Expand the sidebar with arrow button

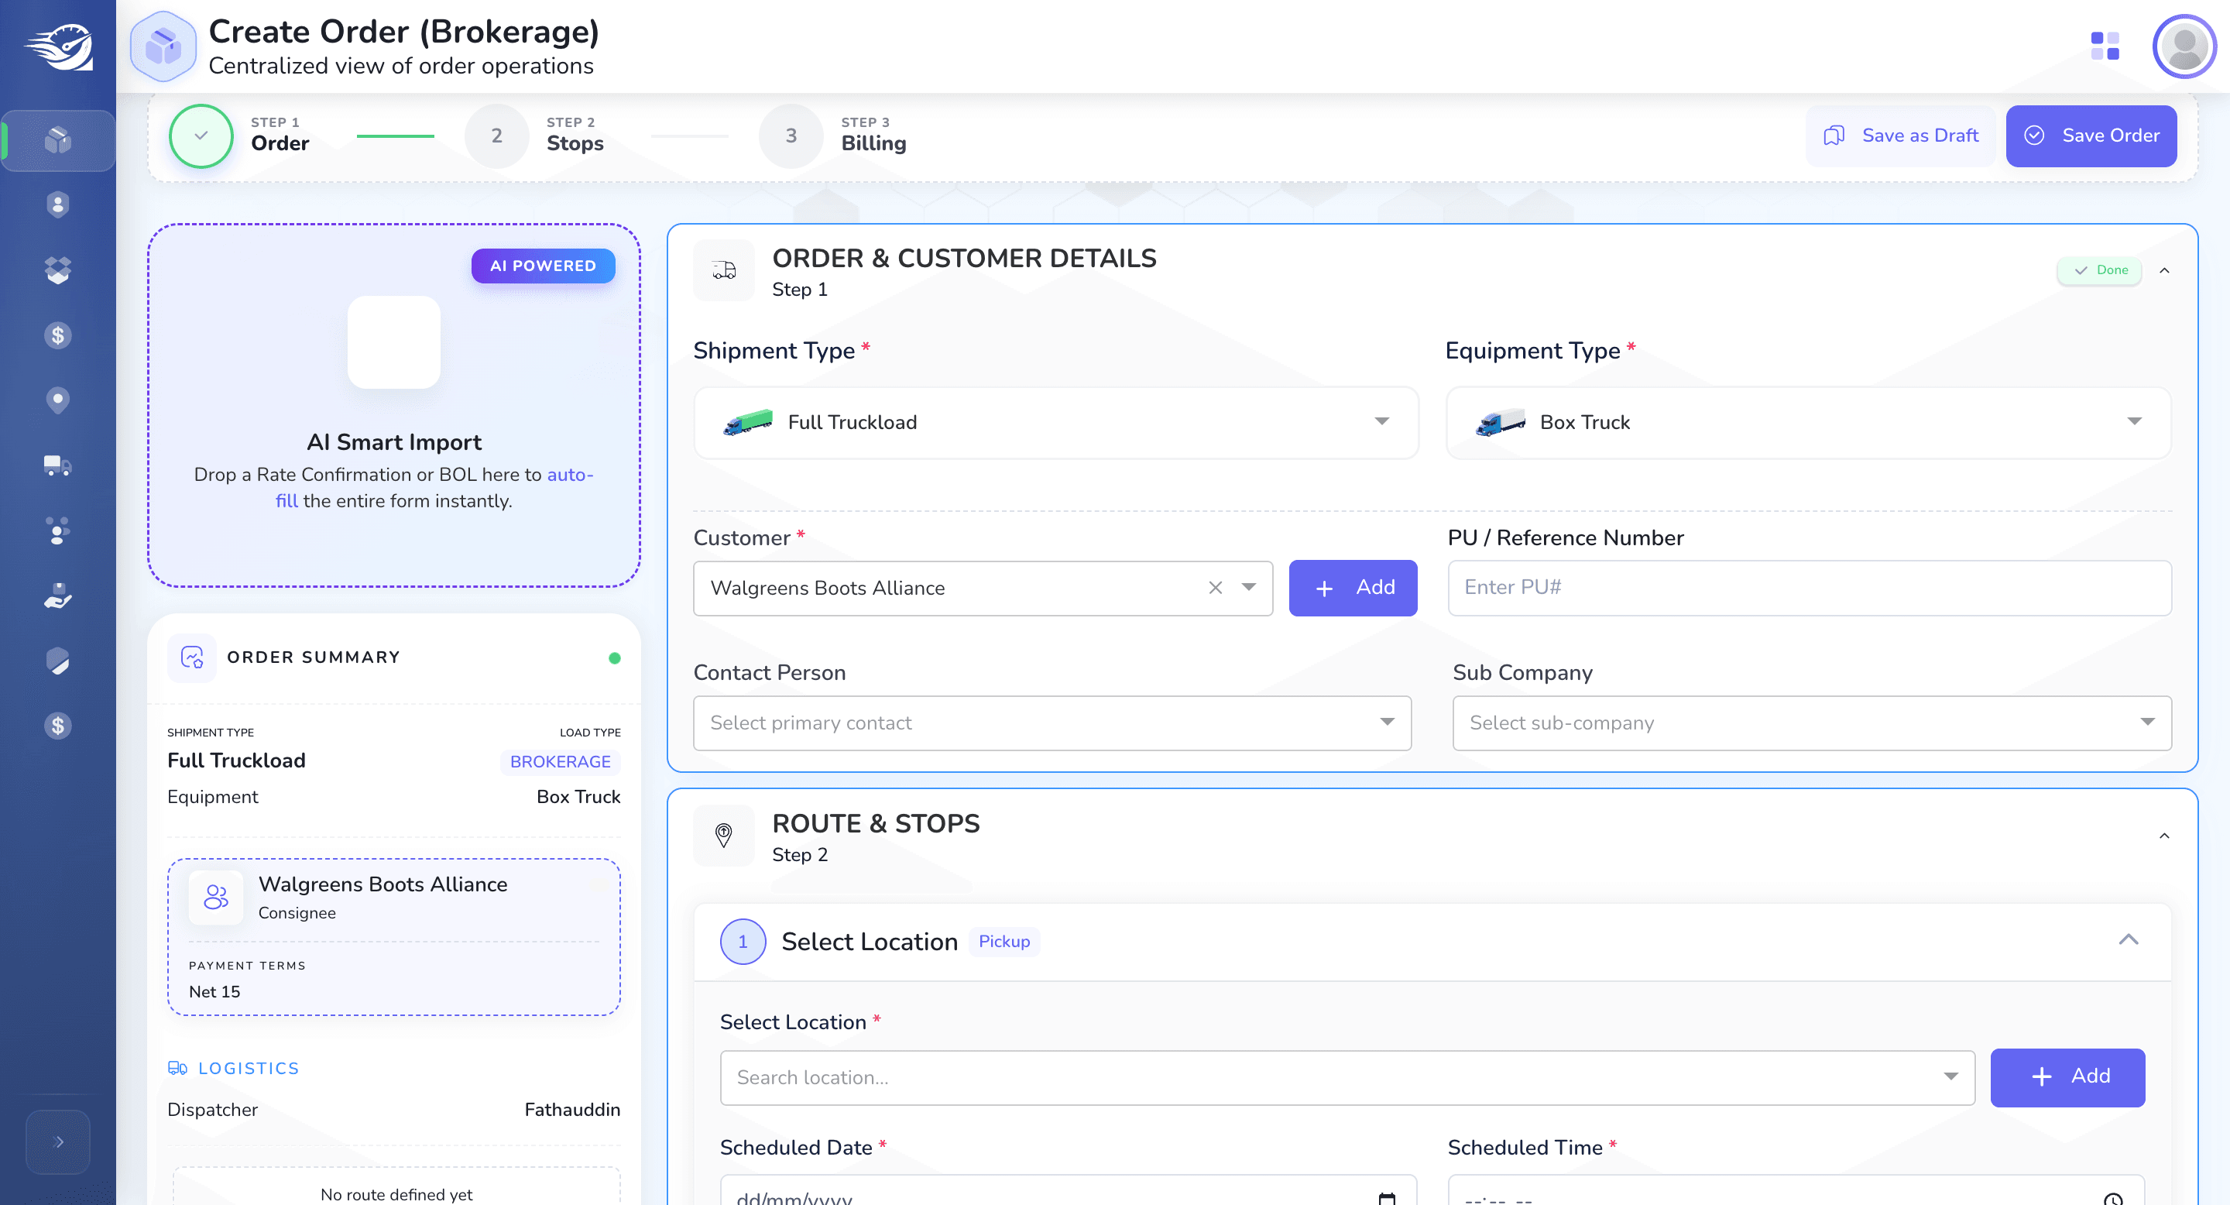[x=58, y=1141]
